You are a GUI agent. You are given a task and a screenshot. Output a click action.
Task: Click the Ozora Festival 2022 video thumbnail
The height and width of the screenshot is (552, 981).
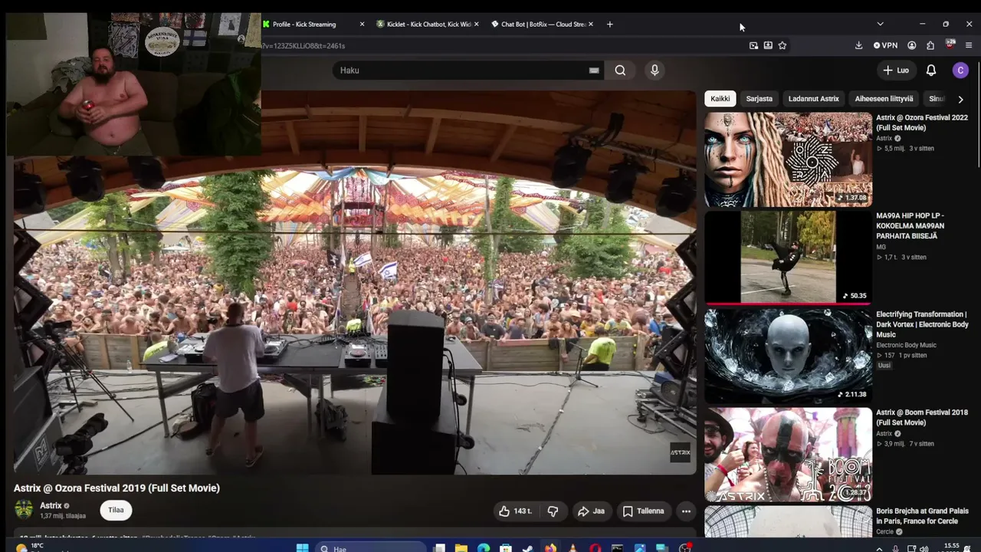click(x=789, y=159)
